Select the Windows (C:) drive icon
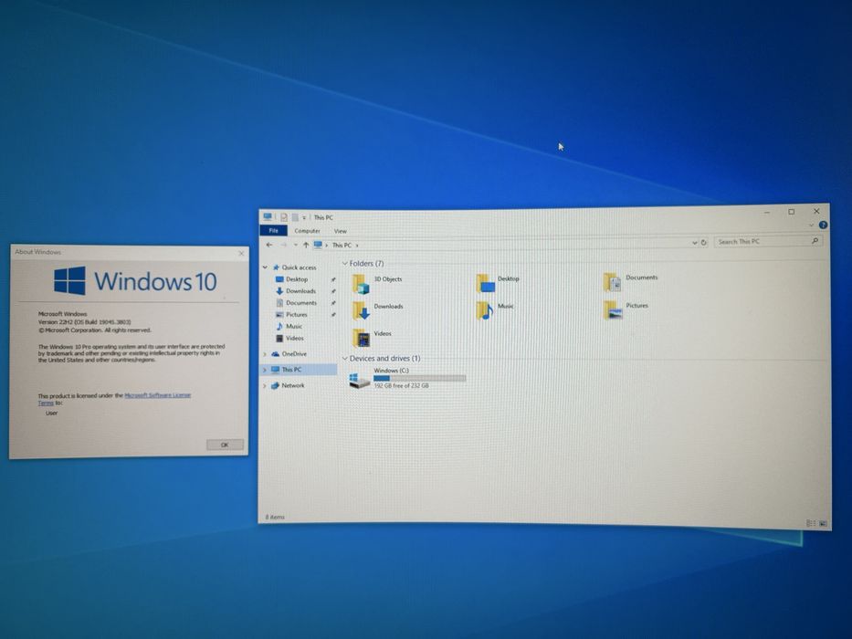 coord(359,381)
